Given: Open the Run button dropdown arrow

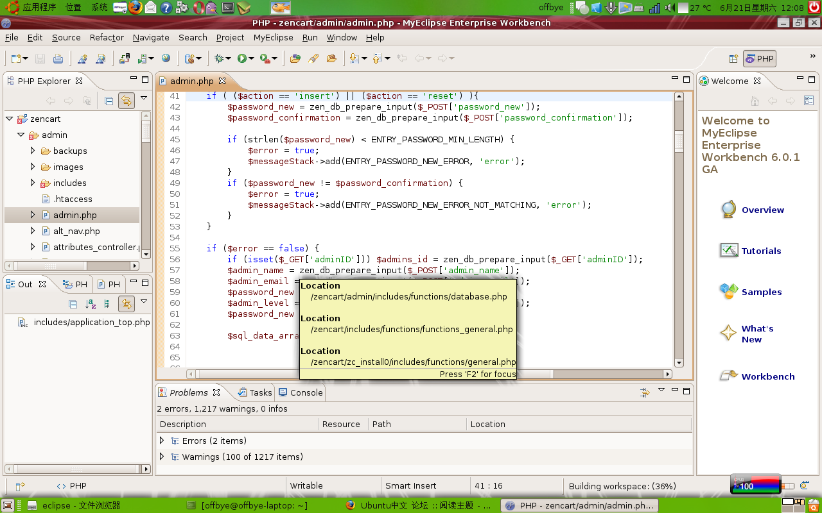Looking at the screenshot, I should (x=251, y=59).
